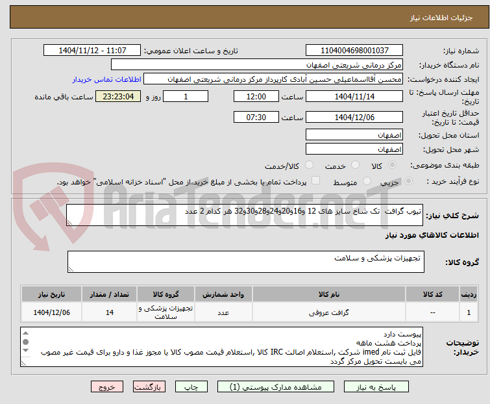Select the 'متوسط' purchase type radio

[x=367, y=181]
